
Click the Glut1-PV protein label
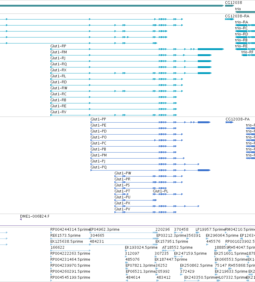click(122, 209)
